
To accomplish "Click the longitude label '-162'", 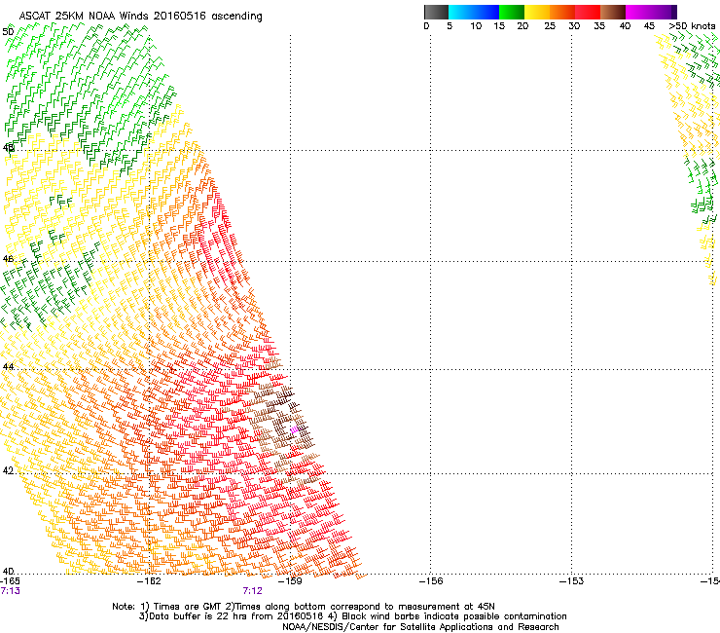I will tap(149, 581).
